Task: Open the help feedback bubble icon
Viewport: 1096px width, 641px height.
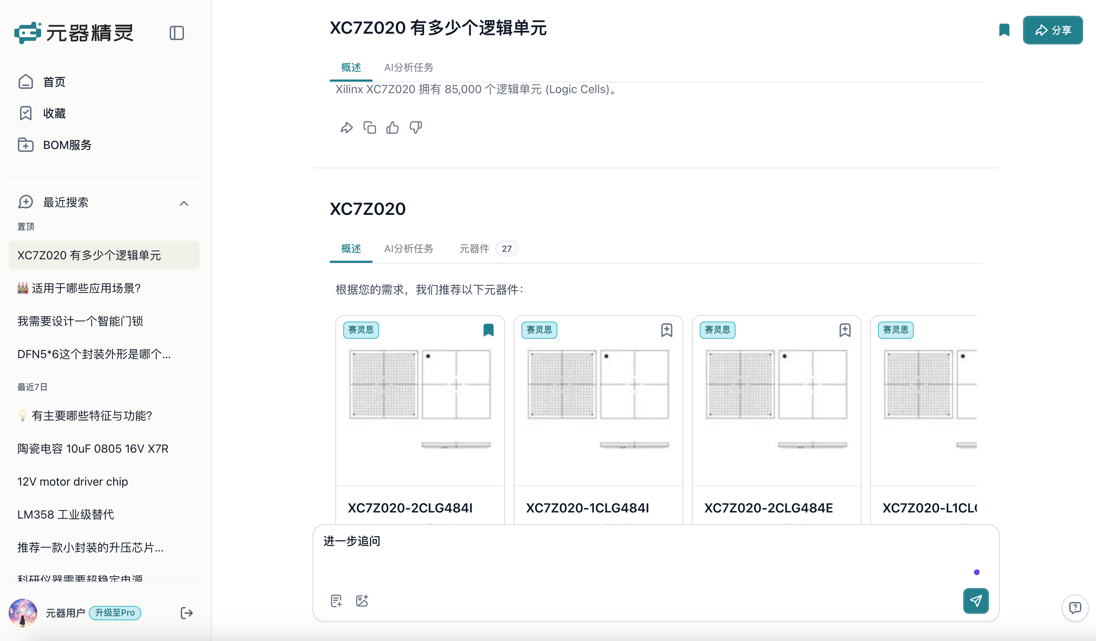Action: tap(1075, 607)
